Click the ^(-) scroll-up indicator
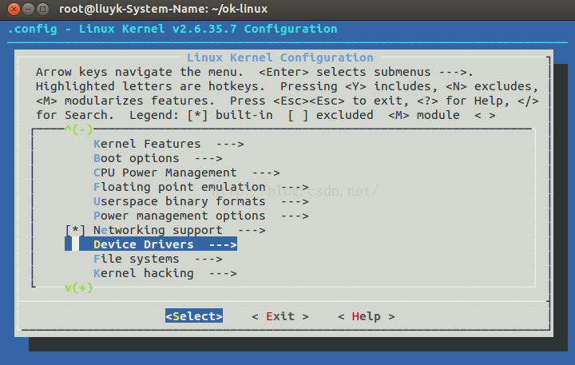Viewport: 575px width, 365px height. tap(79, 129)
